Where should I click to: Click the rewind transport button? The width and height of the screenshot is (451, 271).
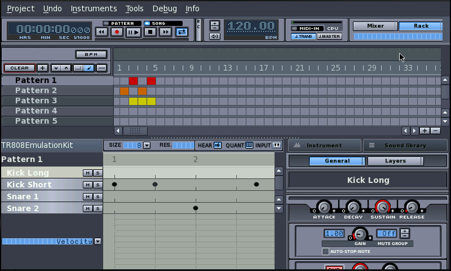pos(101,32)
